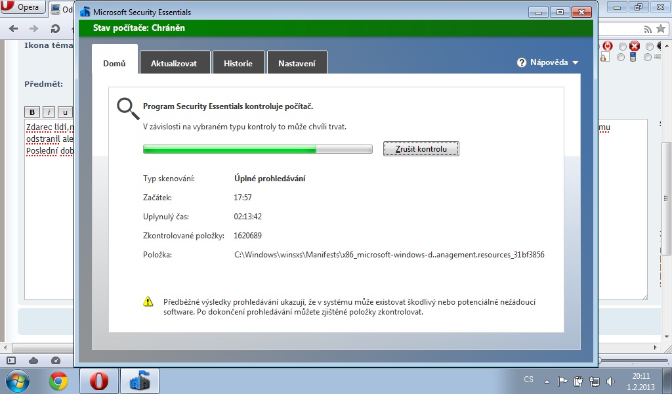Open the Opera main menu button
This screenshot has height=394, width=672.
23,7
